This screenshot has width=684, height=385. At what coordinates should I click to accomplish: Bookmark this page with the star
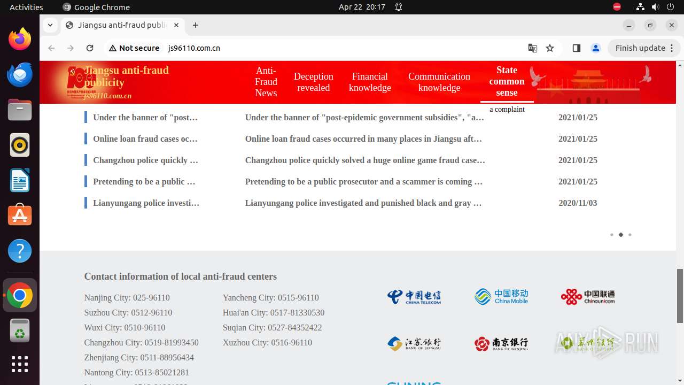coord(550,48)
